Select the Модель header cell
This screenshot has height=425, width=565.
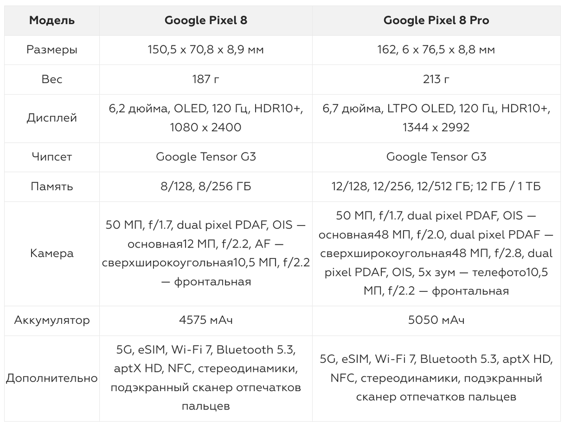click(x=52, y=20)
